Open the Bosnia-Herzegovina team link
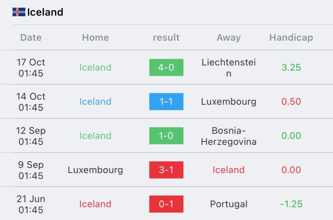This screenshot has width=333, height=220. coord(229,136)
